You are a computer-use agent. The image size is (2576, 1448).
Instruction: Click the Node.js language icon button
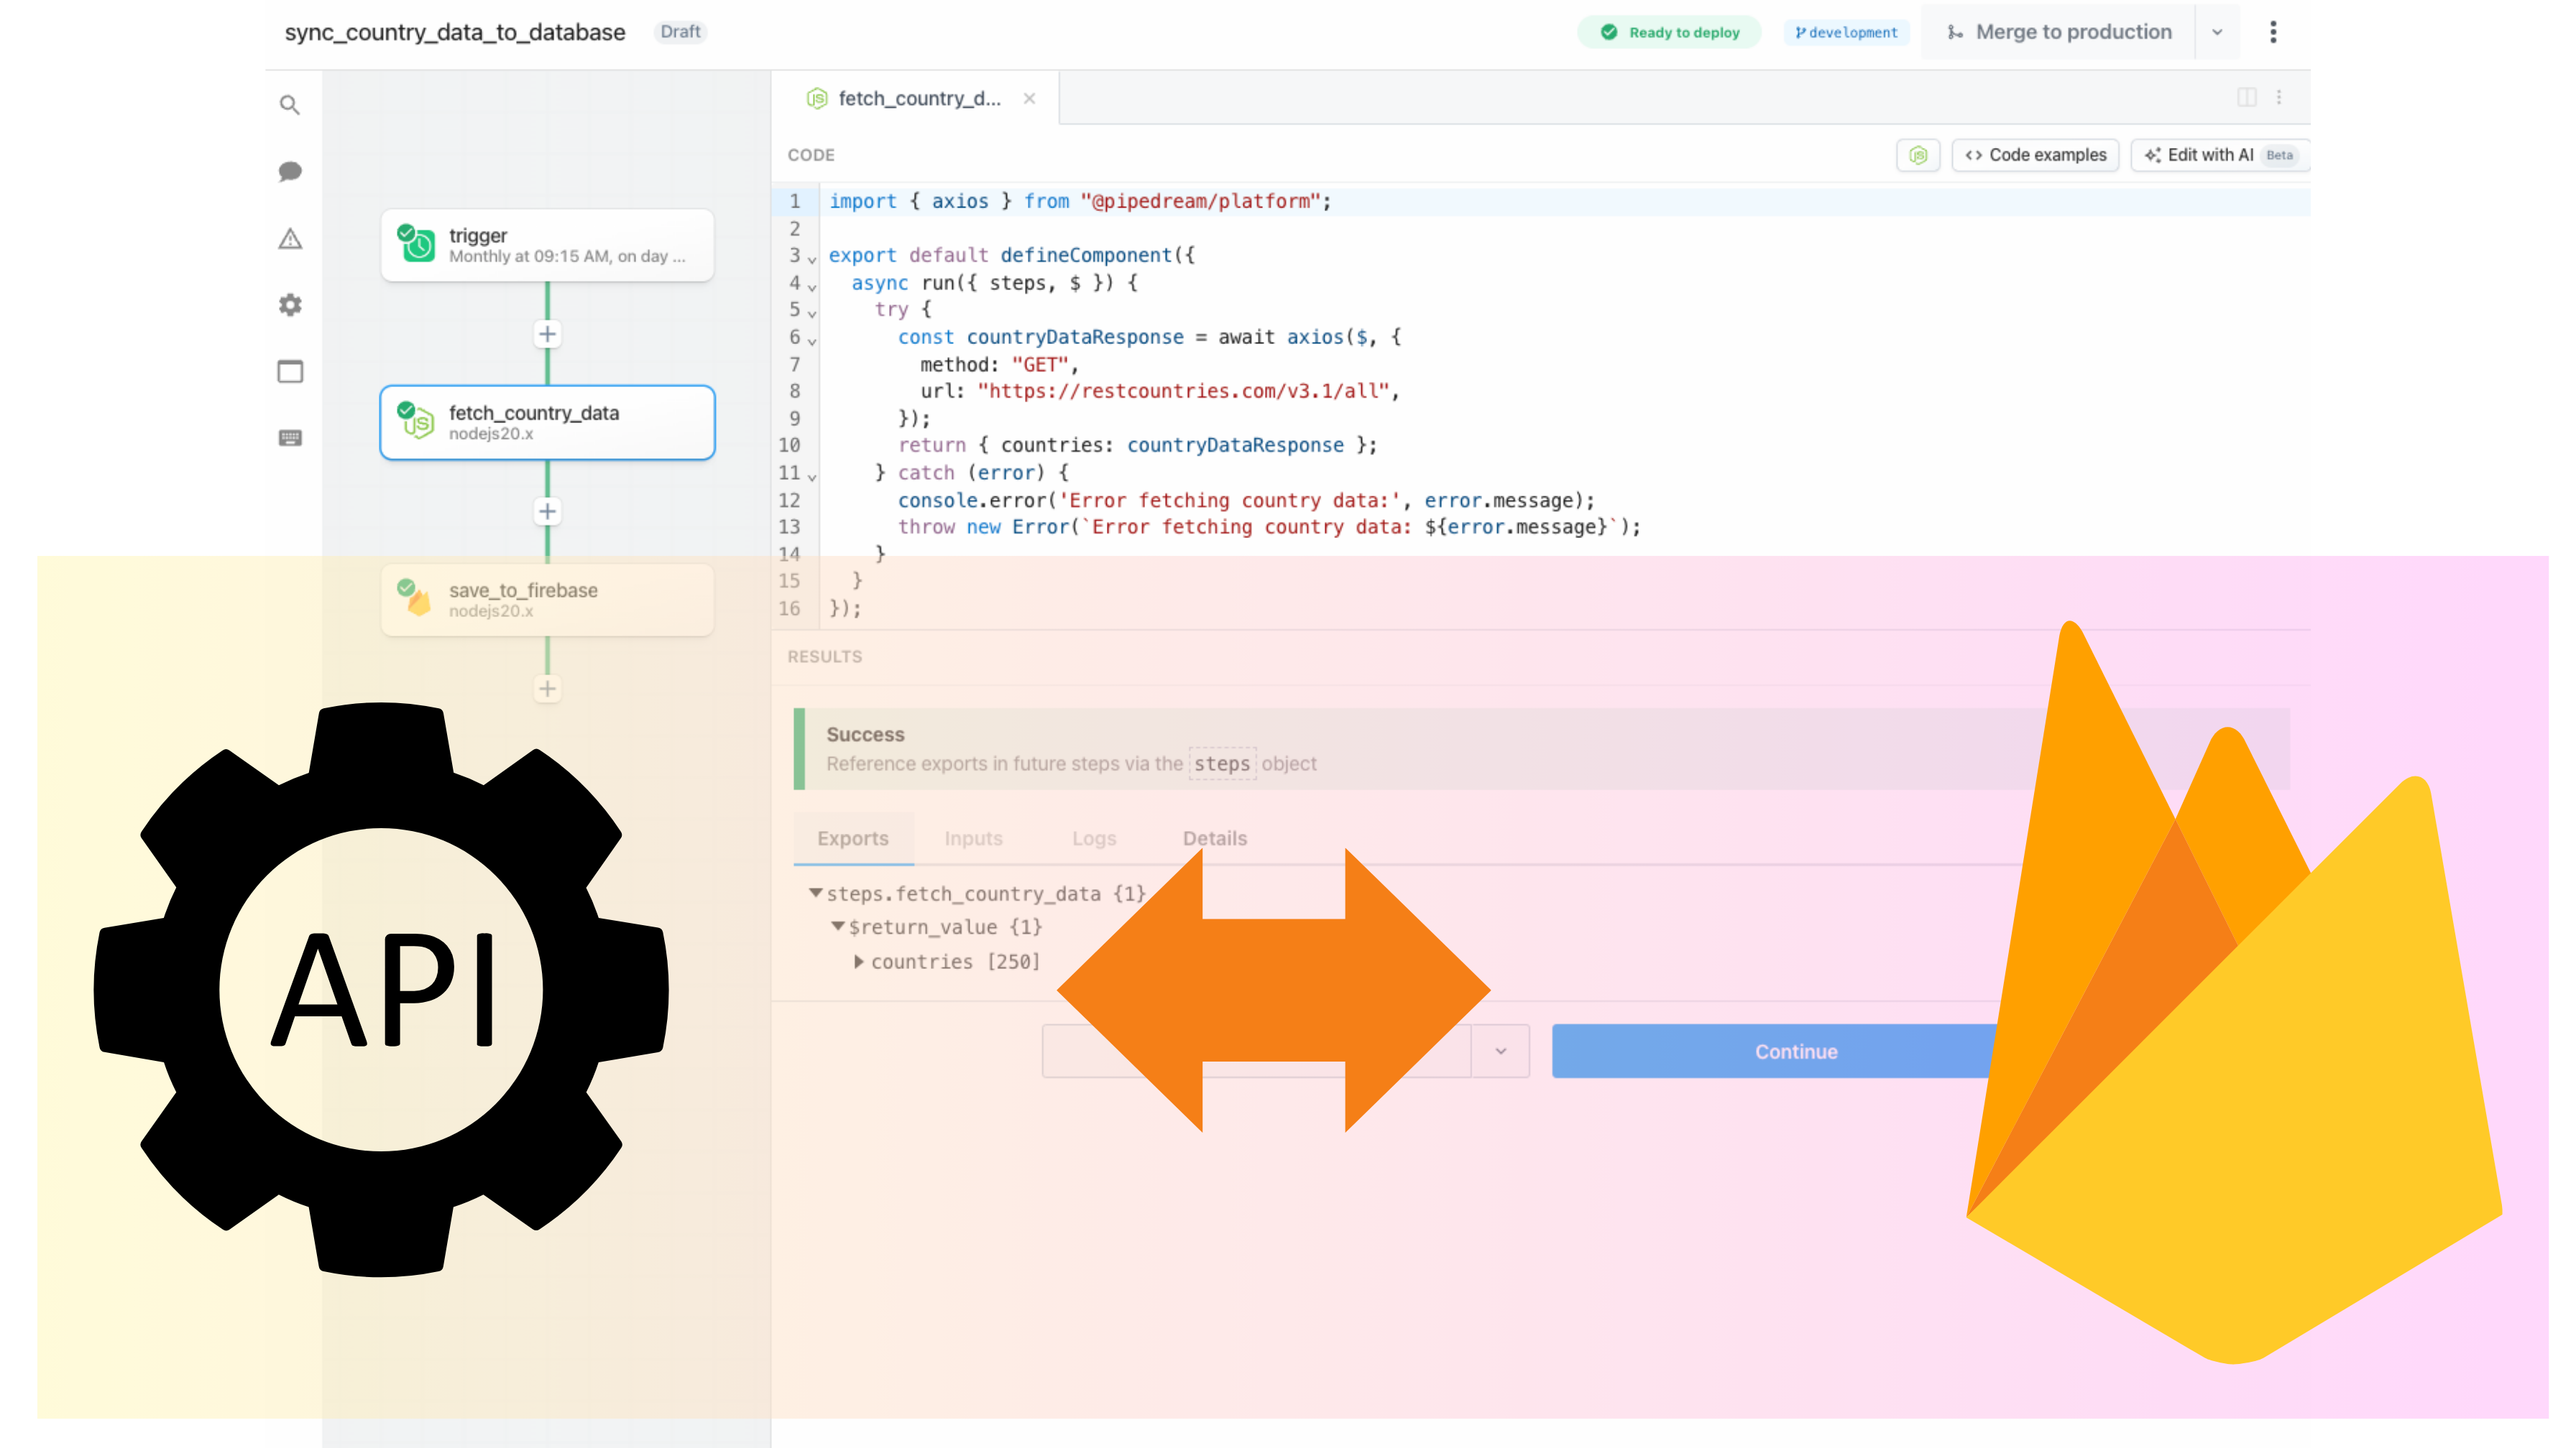[x=1917, y=155]
